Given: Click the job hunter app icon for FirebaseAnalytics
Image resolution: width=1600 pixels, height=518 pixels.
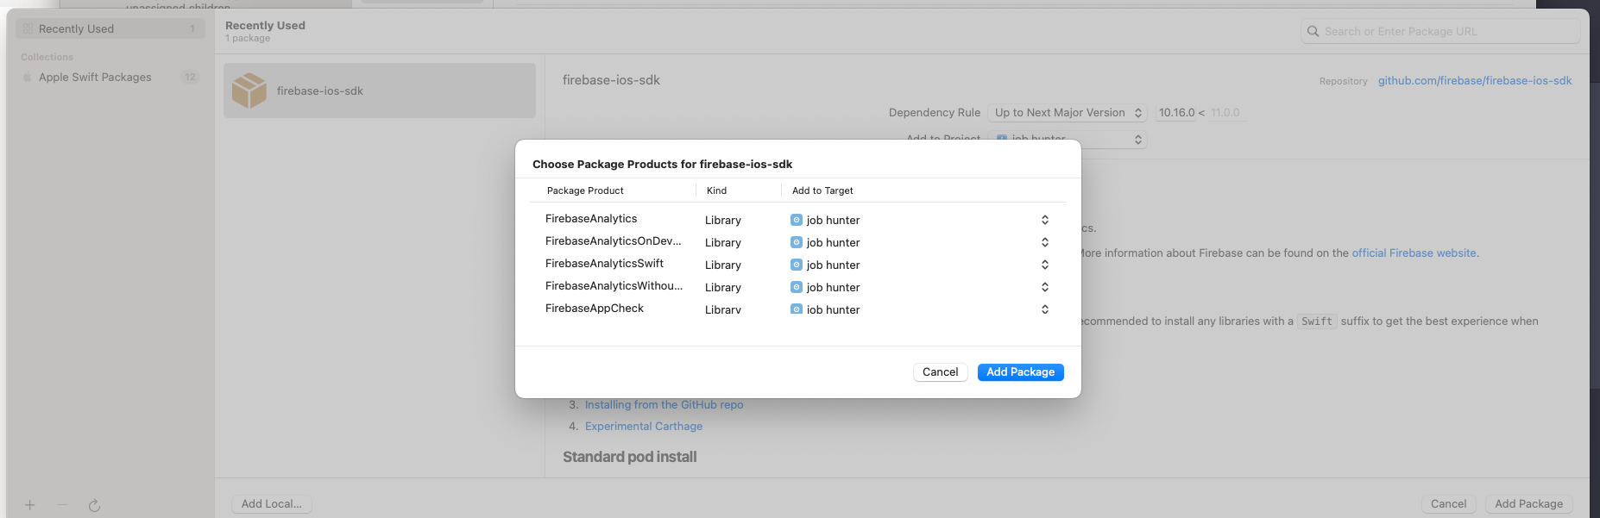Looking at the screenshot, I should point(797,220).
